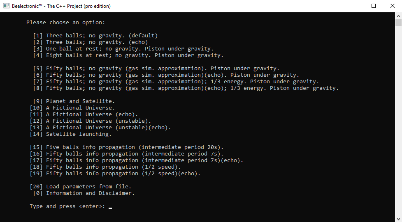
Task: Click option [20] Load parameters from file
Action: tap(81, 187)
